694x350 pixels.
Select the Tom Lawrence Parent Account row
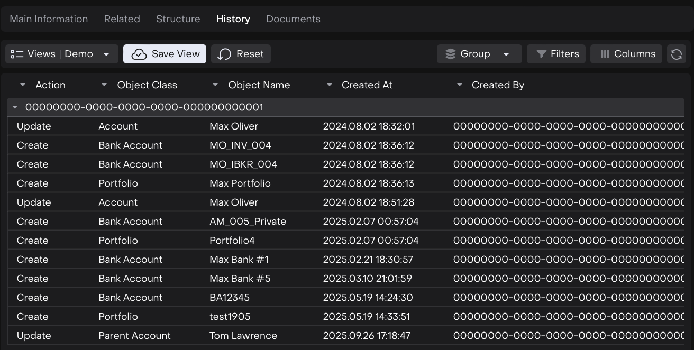pyautogui.click(x=243, y=336)
